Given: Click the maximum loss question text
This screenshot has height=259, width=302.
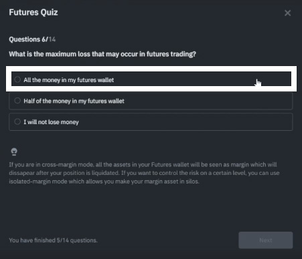Looking at the screenshot, I should pos(102,54).
